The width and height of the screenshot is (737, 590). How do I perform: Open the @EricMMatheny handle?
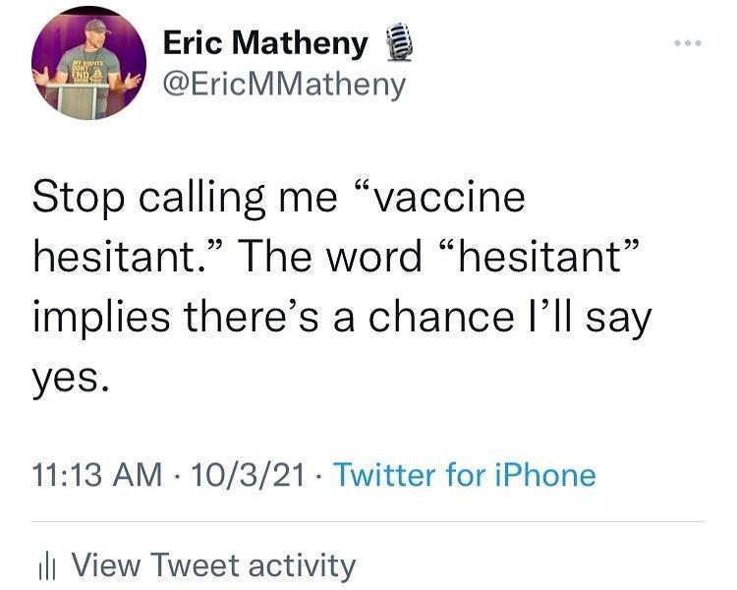pos(283,84)
